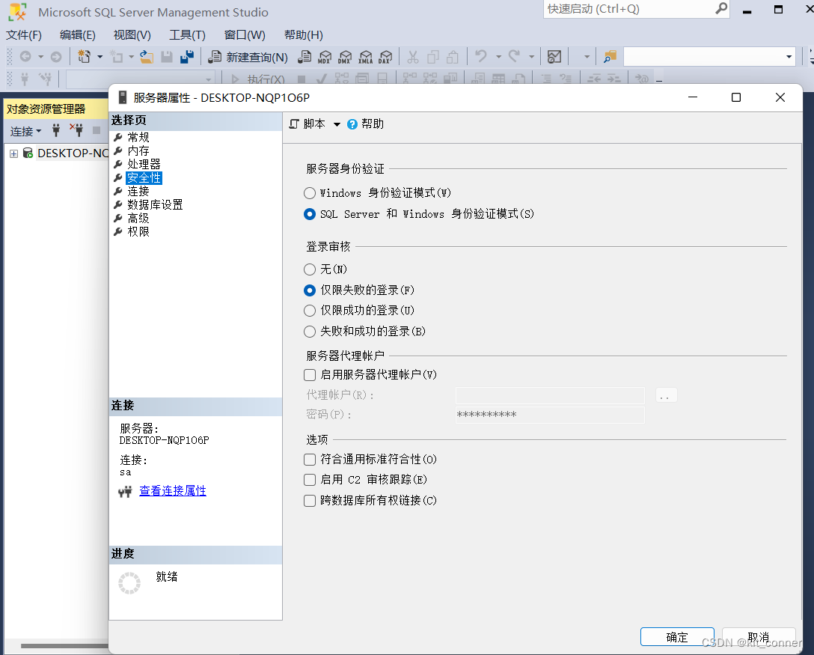
Task: Open the 帮助(H) menu
Action: tap(304, 34)
